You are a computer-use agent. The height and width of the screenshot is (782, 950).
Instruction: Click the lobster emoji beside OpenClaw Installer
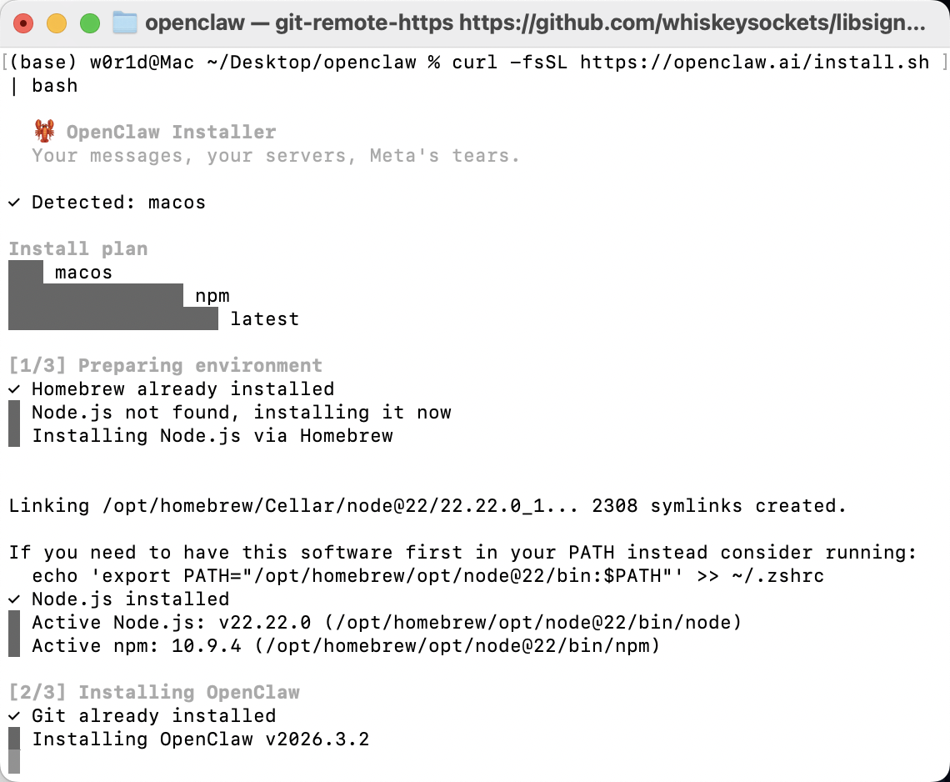tap(43, 132)
